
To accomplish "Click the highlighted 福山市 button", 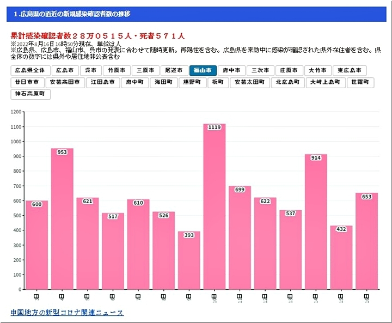I will click(x=203, y=70).
